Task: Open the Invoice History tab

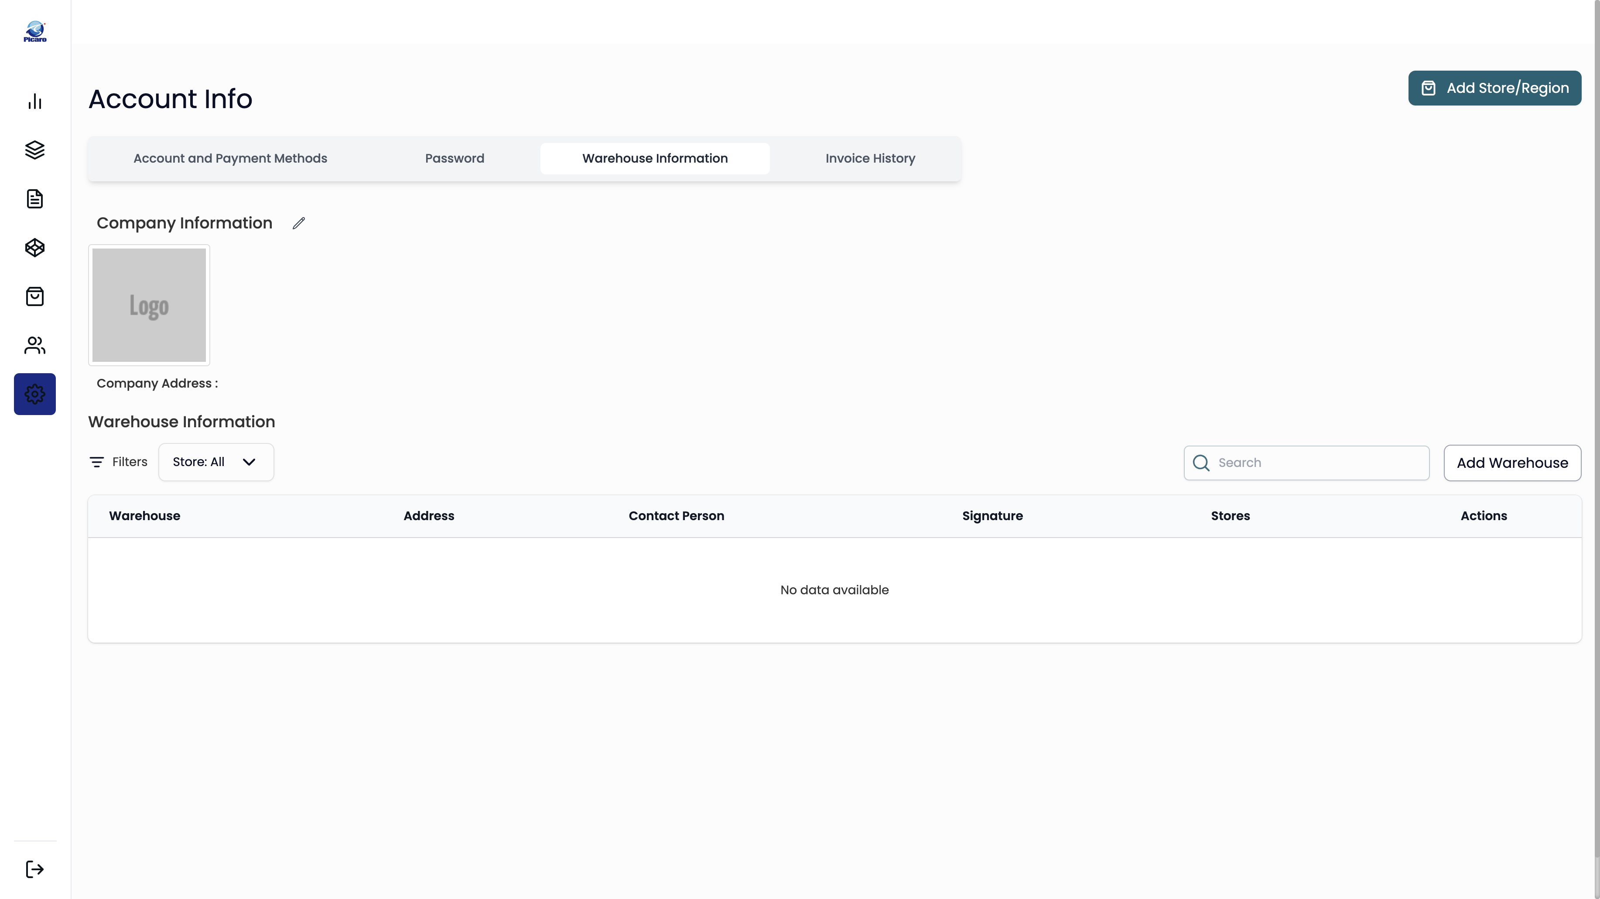Action: click(x=870, y=158)
